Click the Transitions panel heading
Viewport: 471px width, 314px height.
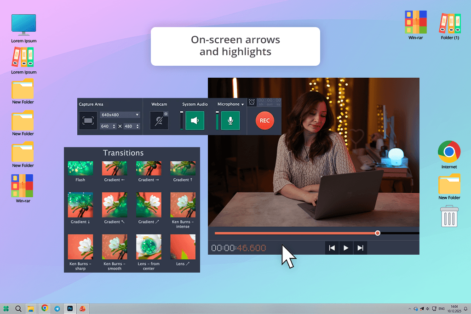[123, 153]
